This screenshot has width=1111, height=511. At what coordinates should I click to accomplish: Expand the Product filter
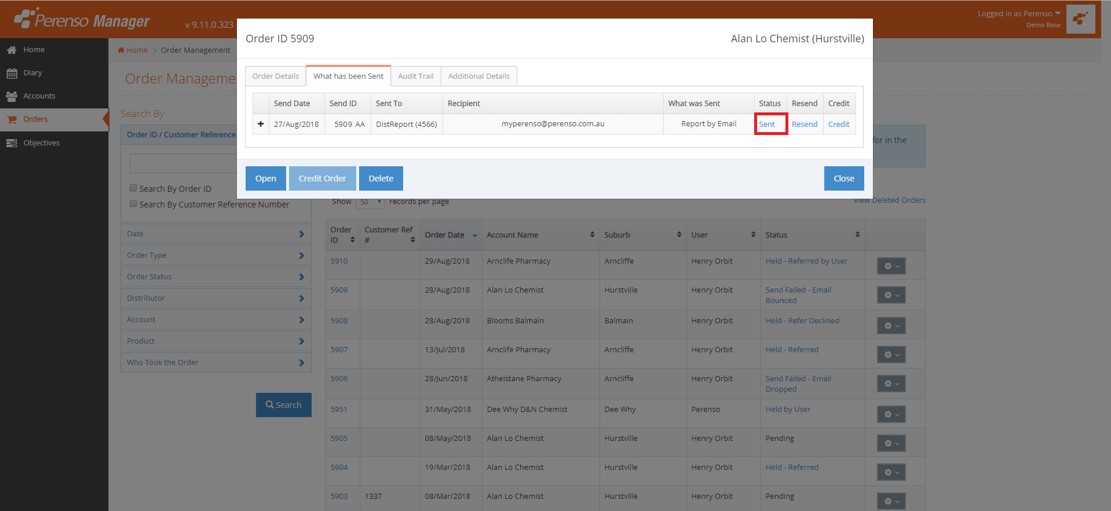(215, 341)
